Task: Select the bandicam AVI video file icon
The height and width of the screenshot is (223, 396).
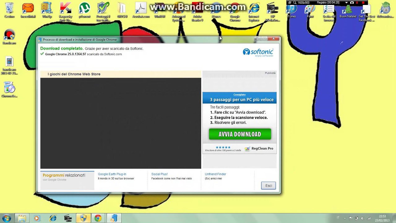Action: tap(9, 66)
